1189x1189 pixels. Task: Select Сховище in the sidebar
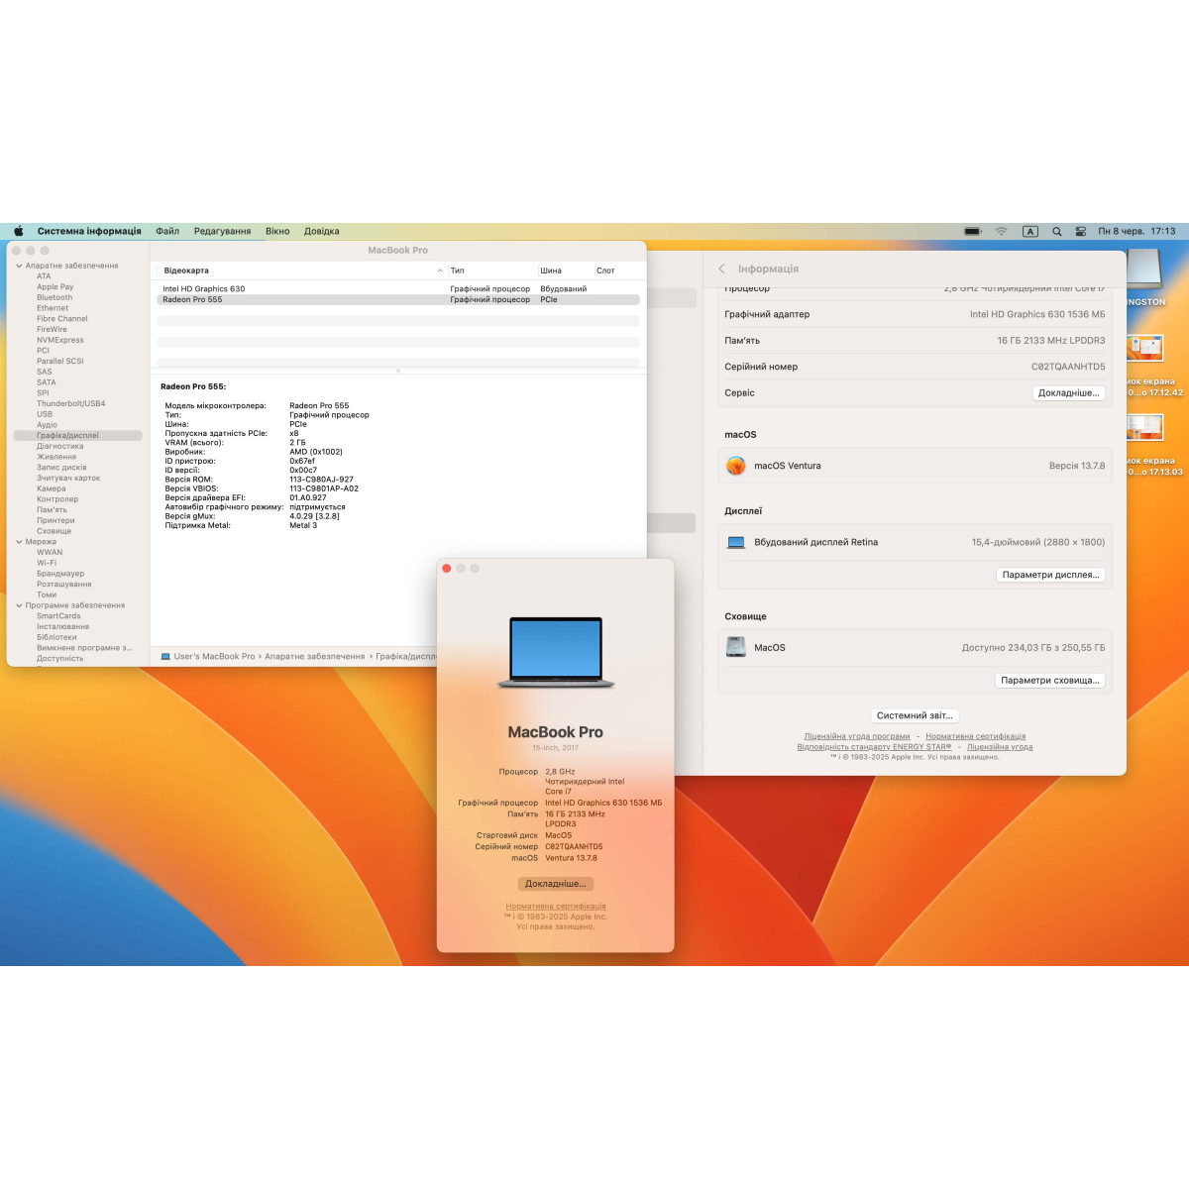tap(54, 531)
